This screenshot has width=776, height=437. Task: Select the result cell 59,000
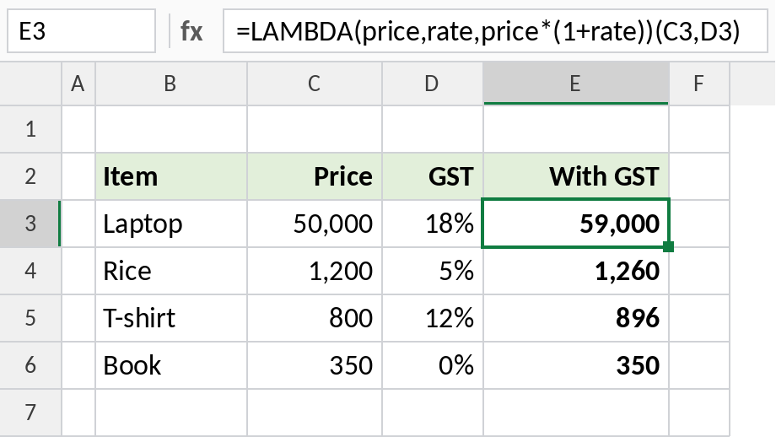coord(576,224)
